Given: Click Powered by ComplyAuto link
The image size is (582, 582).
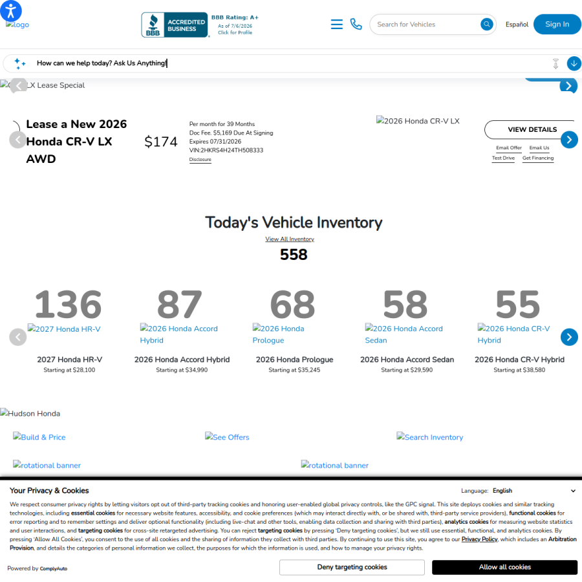Looking at the screenshot, I should pyautogui.click(x=37, y=569).
